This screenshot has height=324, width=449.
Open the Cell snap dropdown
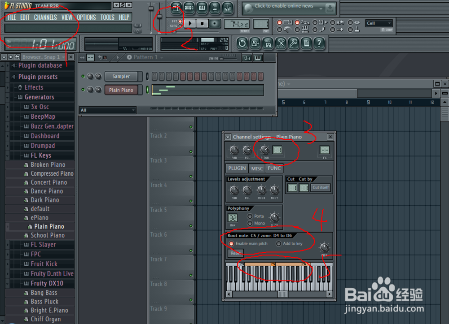[379, 23]
